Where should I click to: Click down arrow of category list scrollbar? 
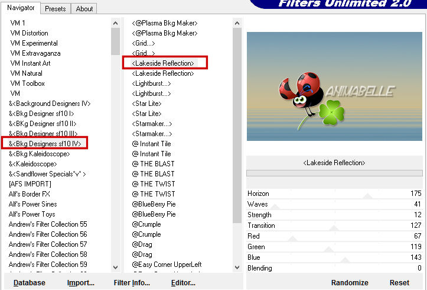(116, 268)
